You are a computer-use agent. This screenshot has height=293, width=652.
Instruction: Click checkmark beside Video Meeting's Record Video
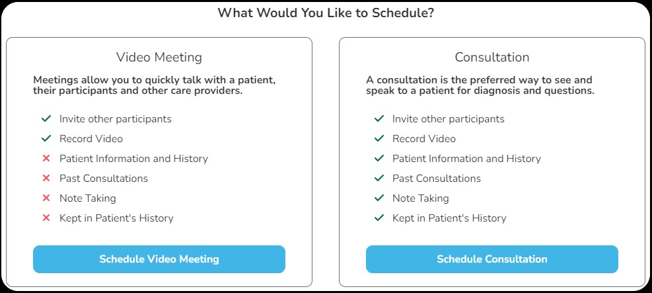tap(46, 139)
